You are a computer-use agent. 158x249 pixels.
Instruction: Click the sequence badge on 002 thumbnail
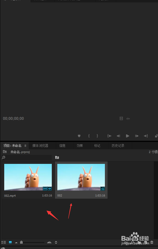coord(103,189)
